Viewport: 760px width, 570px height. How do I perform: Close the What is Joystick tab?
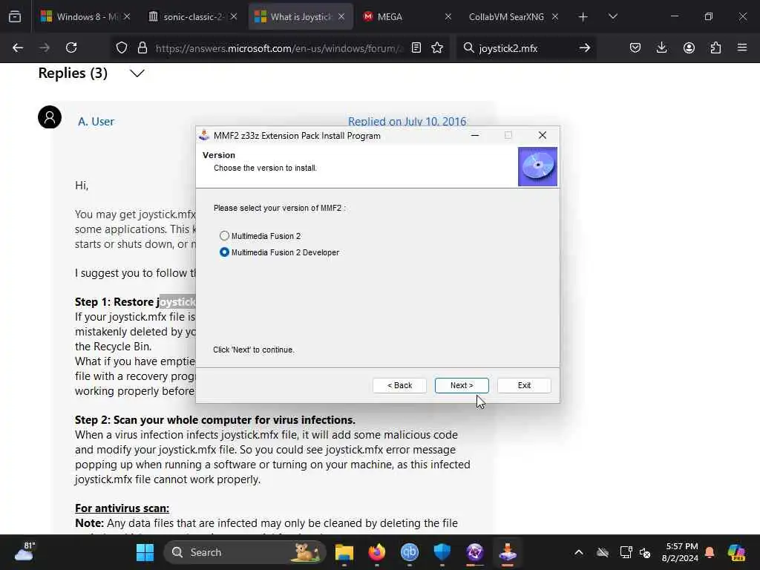pos(341,16)
